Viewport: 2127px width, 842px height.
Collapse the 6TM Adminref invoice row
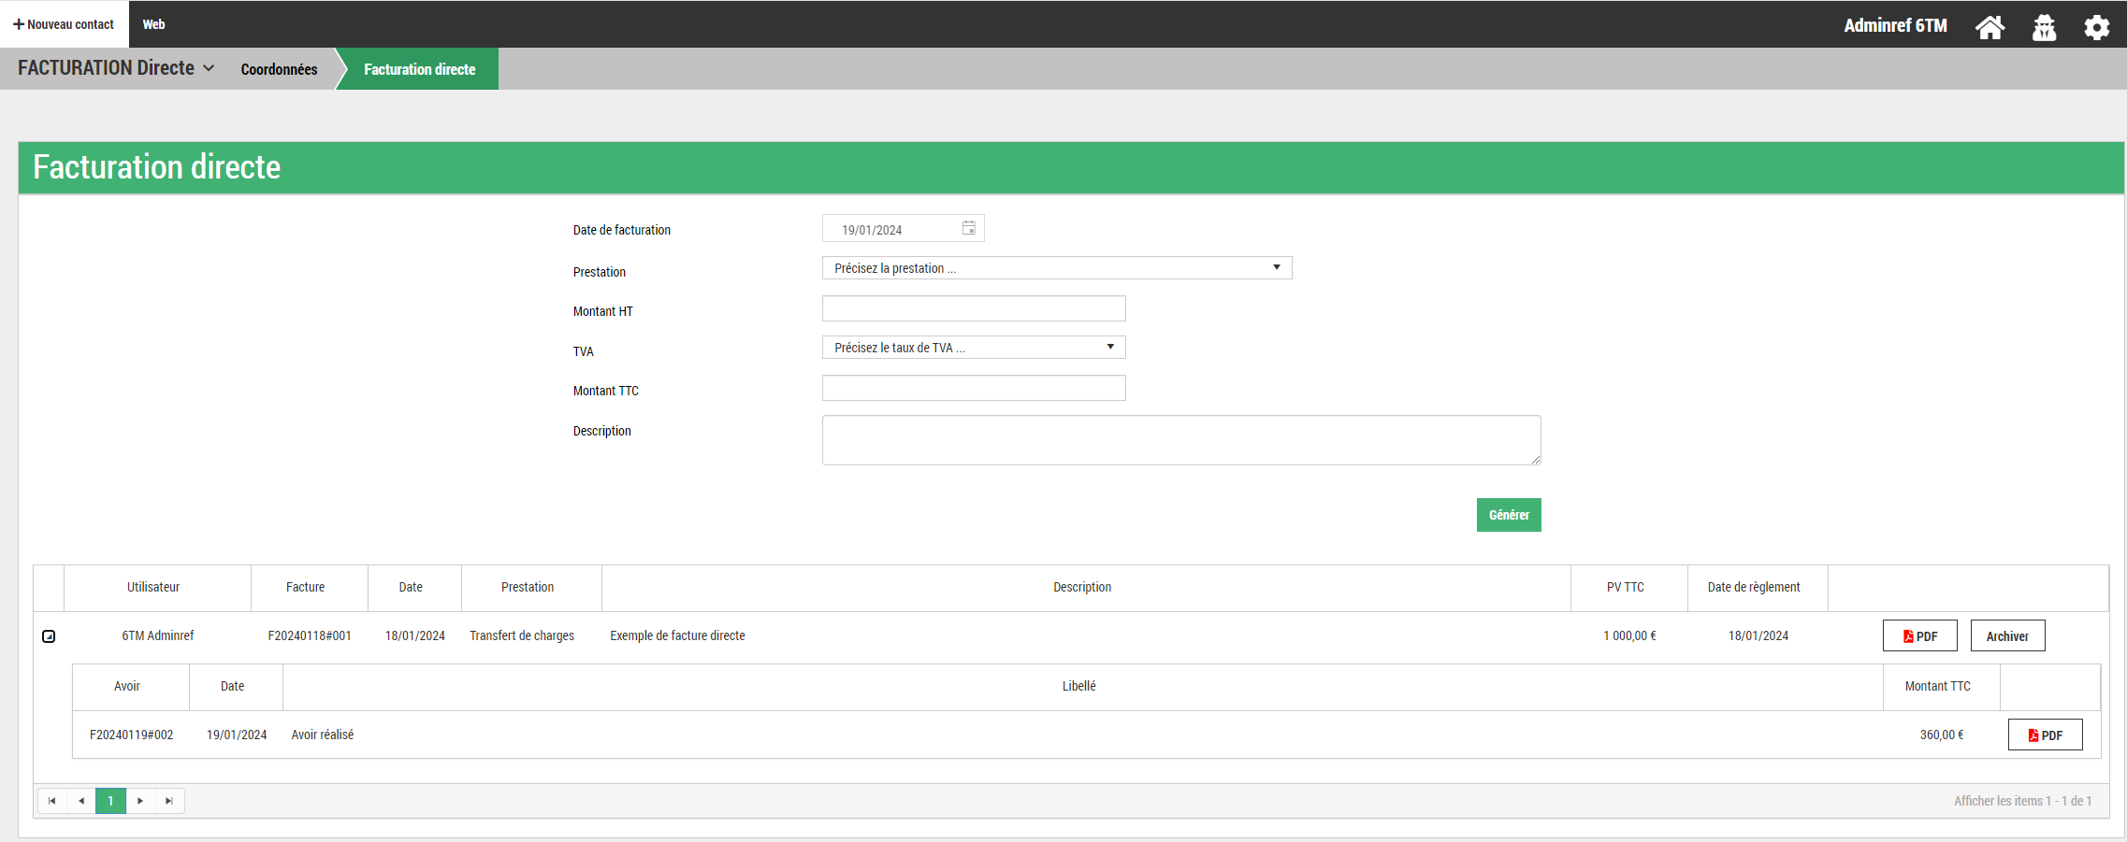[x=49, y=636]
